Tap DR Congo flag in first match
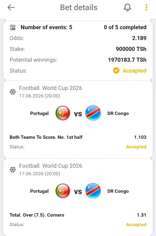Image resolution: width=156 pixels, height=236 pixels. point(93,113)
